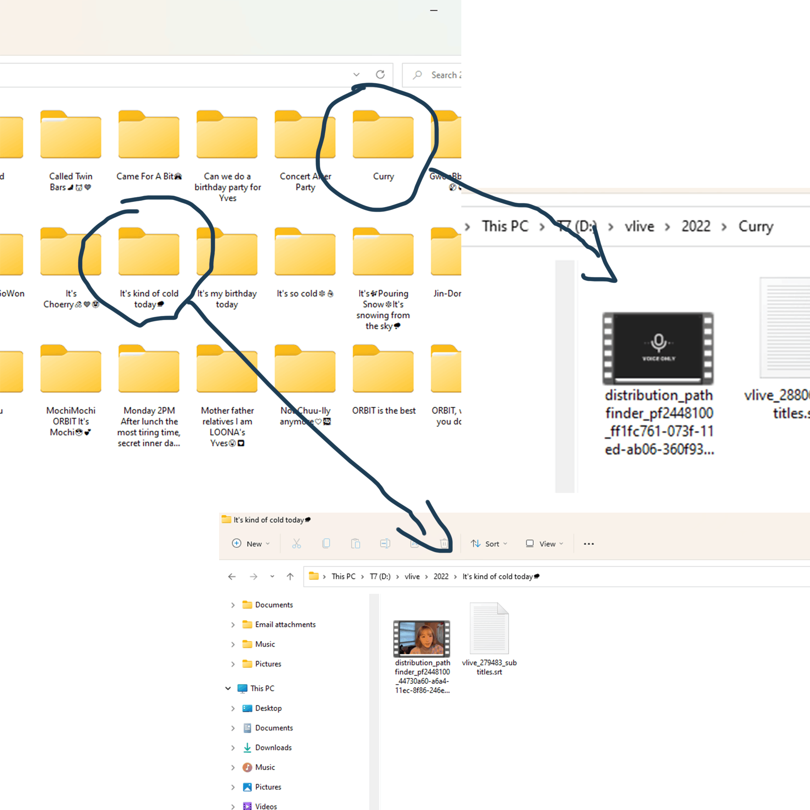Select the VOICE ONLY video thumbnail in Curry
Image resolution: width=810 pixels, height=810 pixels.
tap(658, 348)
